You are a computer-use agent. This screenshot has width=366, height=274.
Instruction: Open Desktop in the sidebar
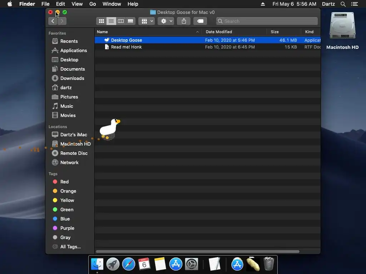[x=70, y=60]
